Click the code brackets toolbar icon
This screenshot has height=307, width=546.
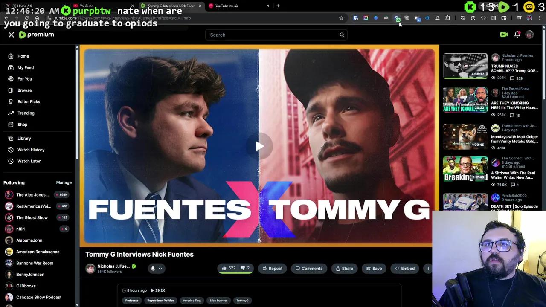483,18
